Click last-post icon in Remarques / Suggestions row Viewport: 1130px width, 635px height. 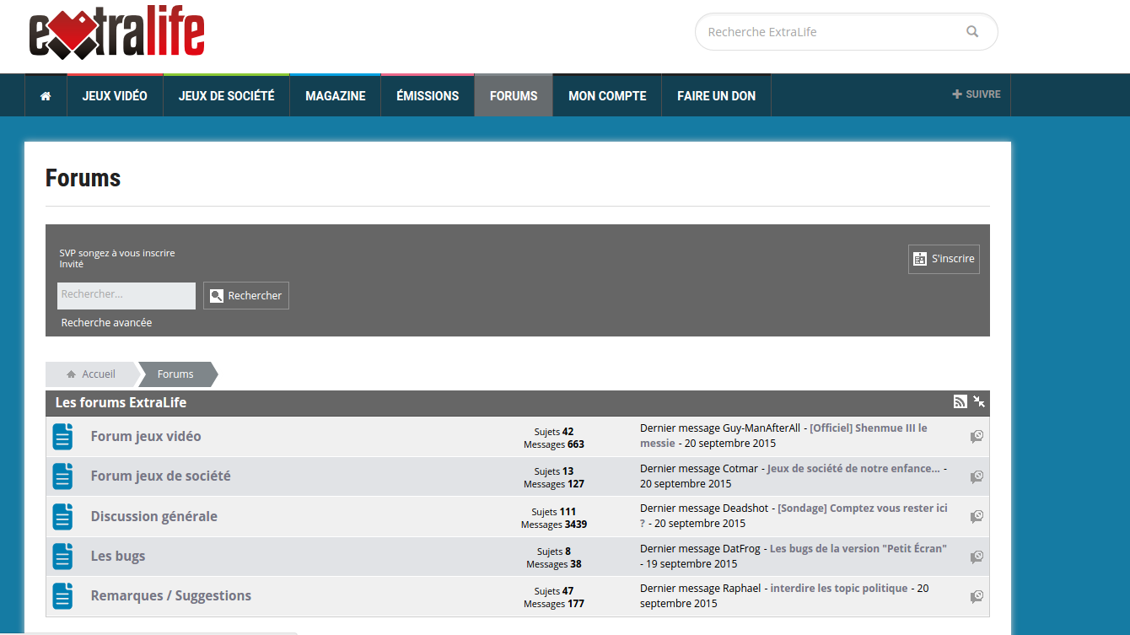pos(977,596)
